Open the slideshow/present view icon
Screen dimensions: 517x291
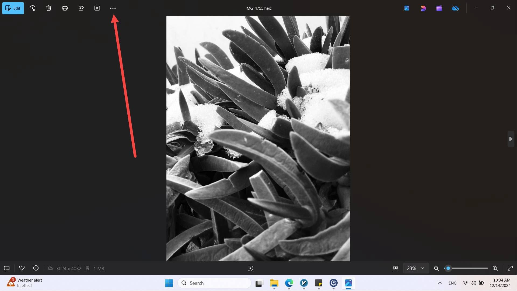[x=97, y=8]
